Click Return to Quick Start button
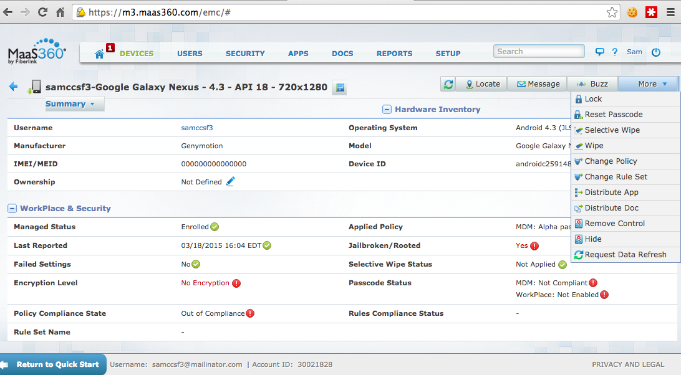The width and height of the screenshot is (681, 375). coord(53,364)
